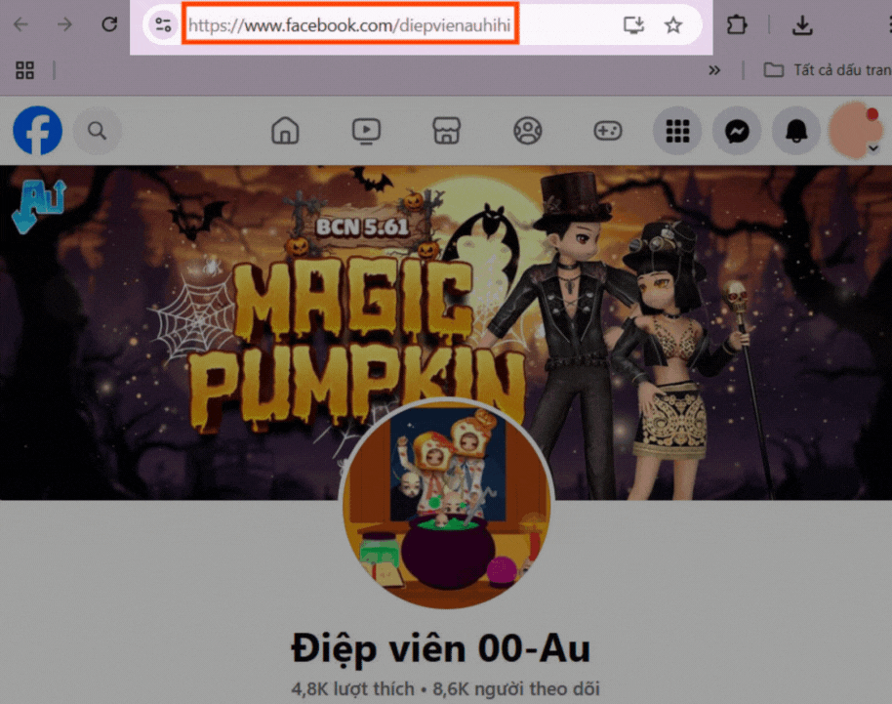Open account menu from profile avatar
This screenshot has width=892, height=704.
tap(855, 130)
